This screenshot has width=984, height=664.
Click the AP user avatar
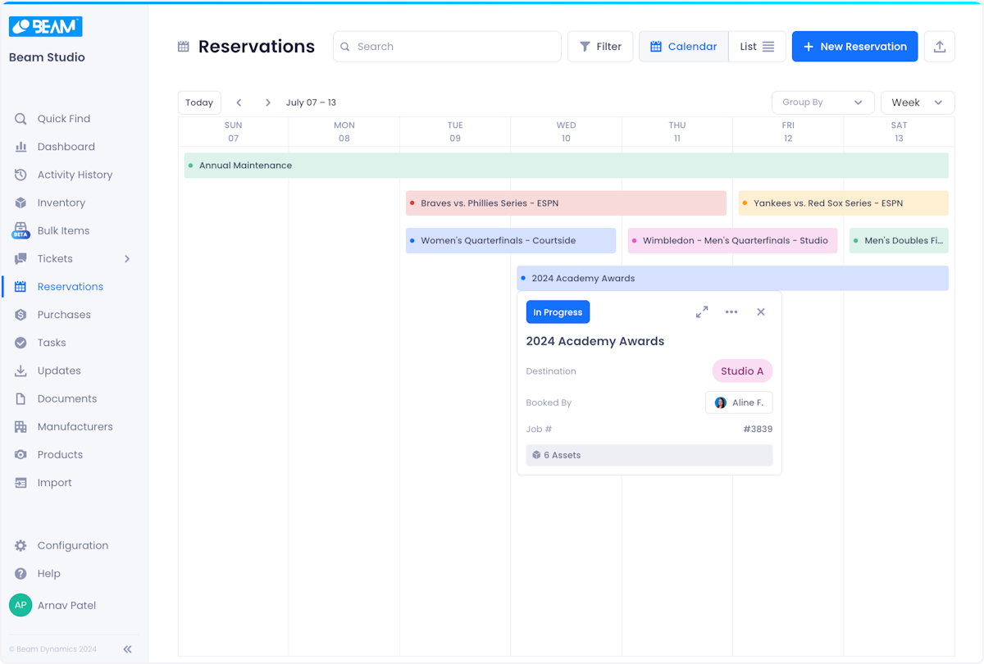20,605
